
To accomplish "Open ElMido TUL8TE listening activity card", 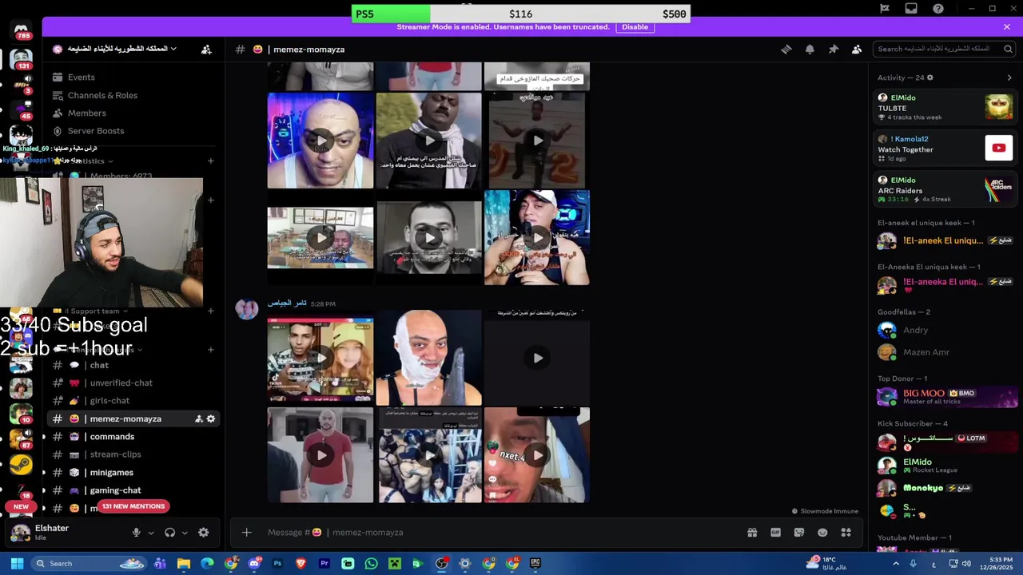I will (945, 107).
